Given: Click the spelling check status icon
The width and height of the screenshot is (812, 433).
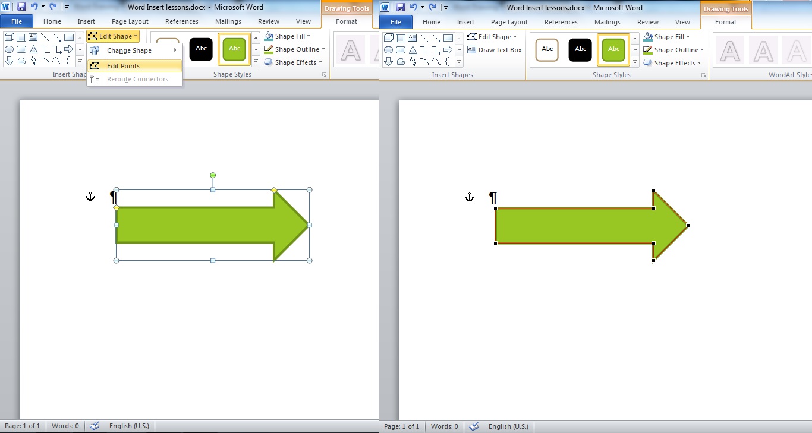Looking at the screenshot, I should [x=94, y=426].
